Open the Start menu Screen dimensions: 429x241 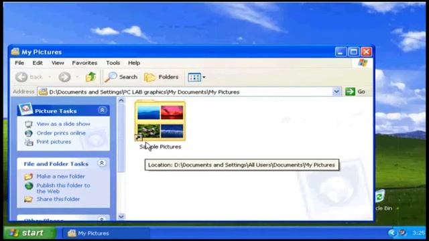(29, 233)
